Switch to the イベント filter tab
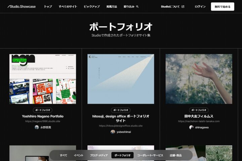The width and height of the screenshot is (242, 161). [78, 155]
